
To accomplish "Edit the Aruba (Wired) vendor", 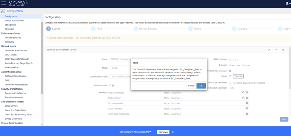I will click(243, 98).
